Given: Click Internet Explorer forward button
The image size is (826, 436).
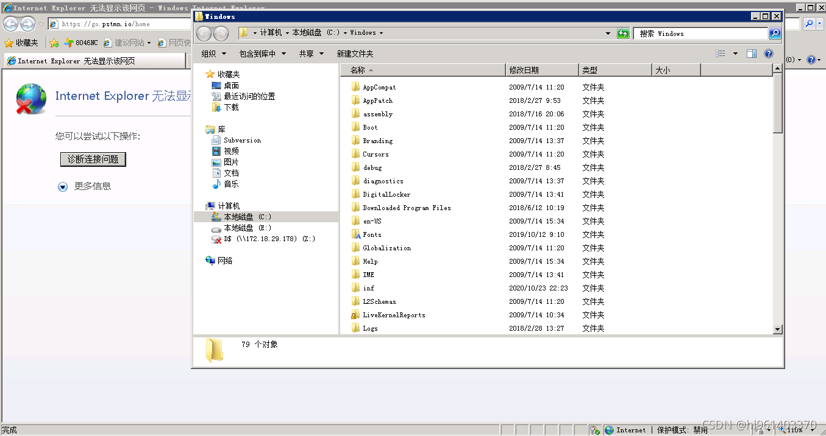Looking at the screenshot, I should coord(27,24).
